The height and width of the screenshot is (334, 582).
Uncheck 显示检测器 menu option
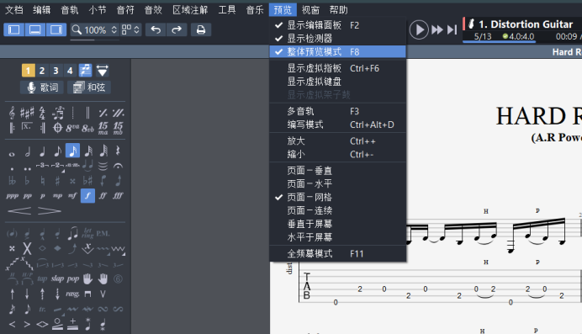point(338,38)
